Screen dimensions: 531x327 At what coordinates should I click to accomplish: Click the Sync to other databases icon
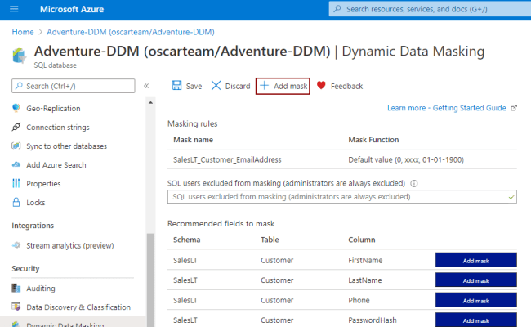tap(16, 146)
